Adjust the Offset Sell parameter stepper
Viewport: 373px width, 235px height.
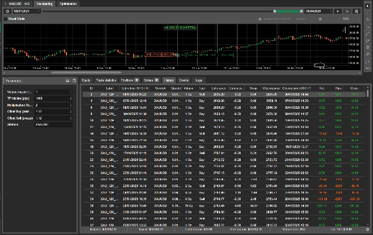tap(71, 118)
